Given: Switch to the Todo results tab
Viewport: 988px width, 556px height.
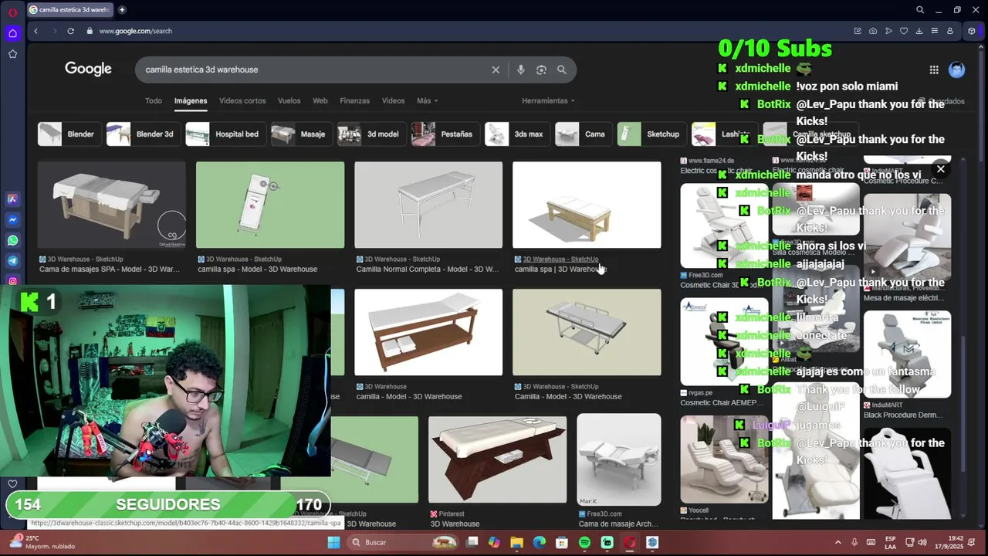Looking at the screenshot, I should (x=154, y=100).
